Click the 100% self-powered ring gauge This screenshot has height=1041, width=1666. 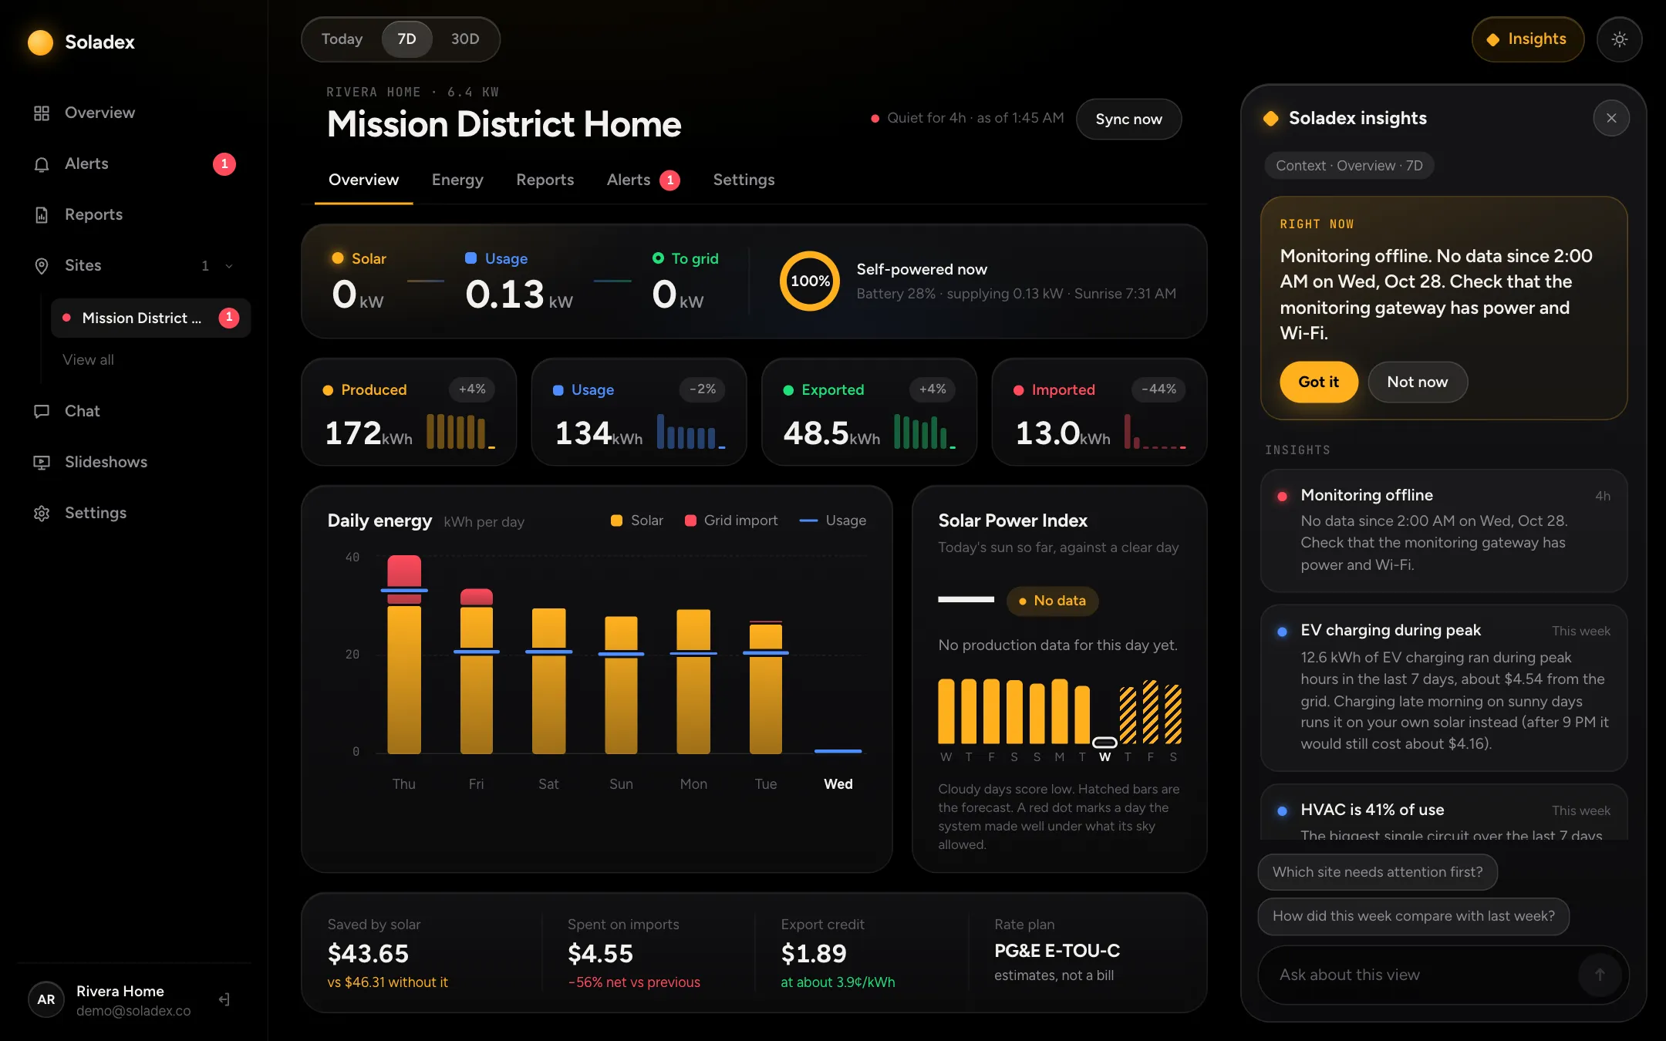coord(810,281)
